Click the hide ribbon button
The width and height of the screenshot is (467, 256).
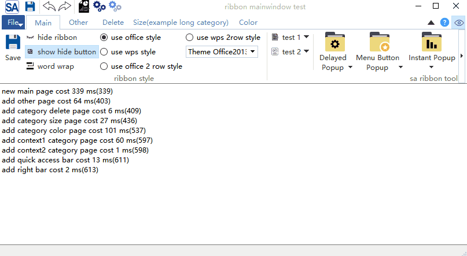click(52, 38)
